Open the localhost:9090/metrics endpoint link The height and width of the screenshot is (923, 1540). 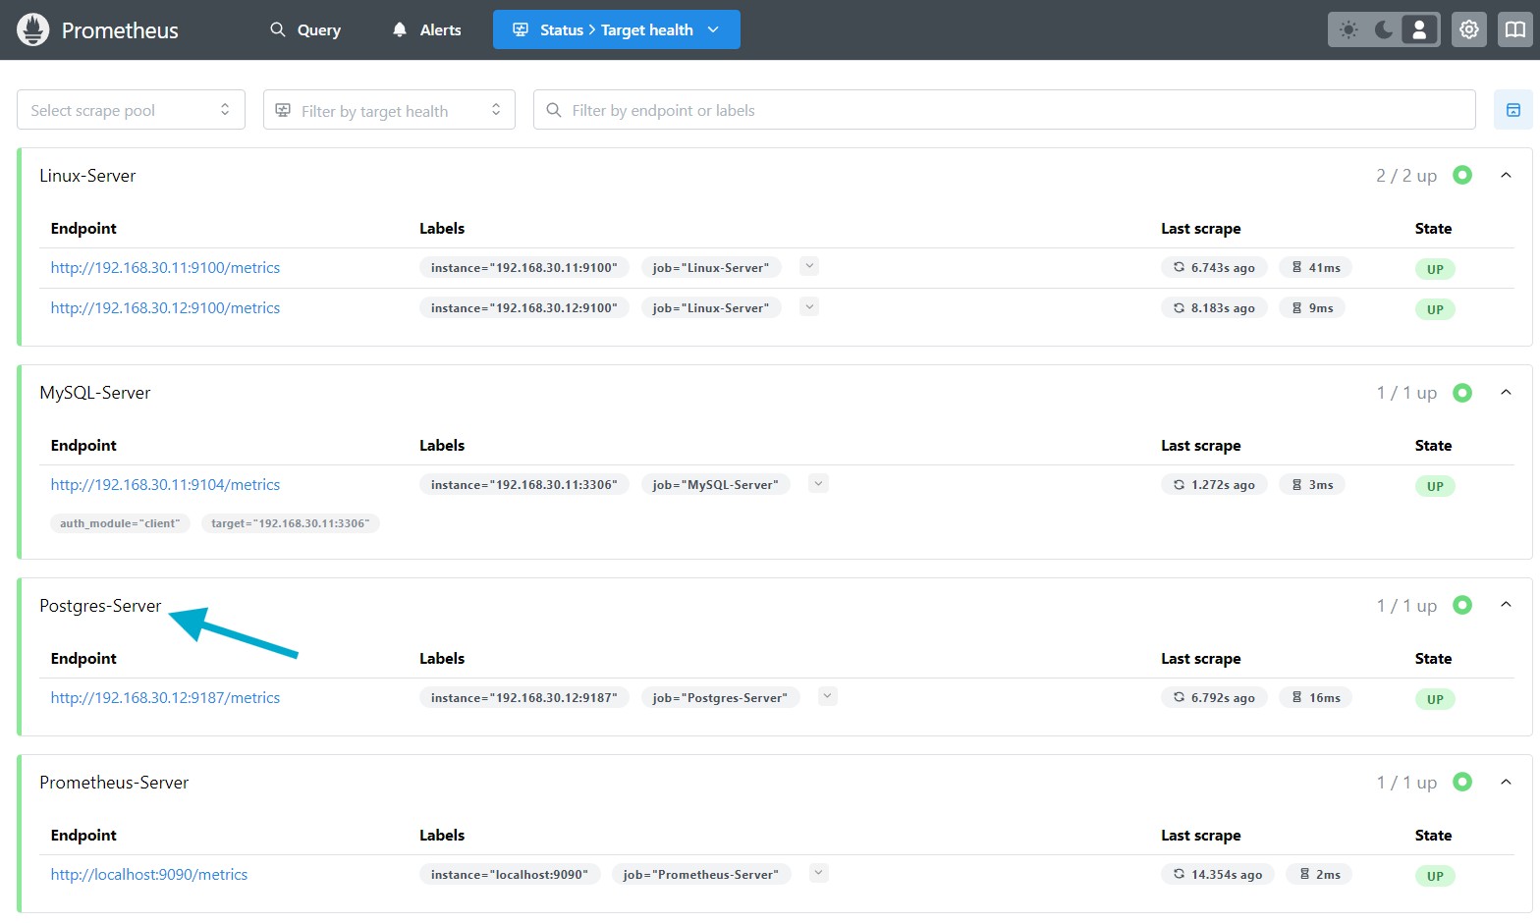tap(149, 874)
